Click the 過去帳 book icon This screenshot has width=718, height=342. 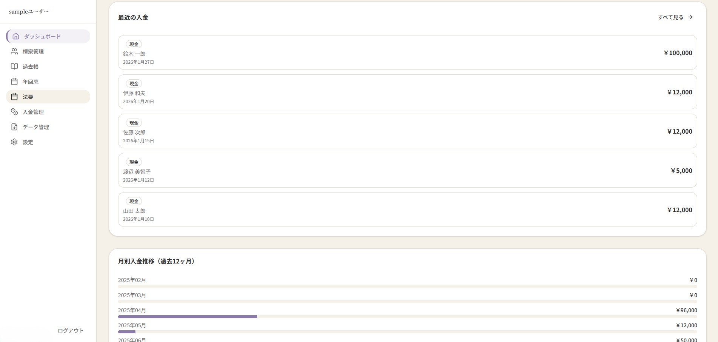[x=14, y=66]
